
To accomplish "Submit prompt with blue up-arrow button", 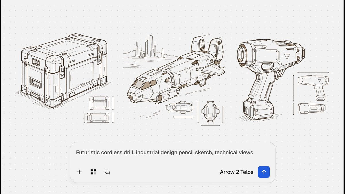I will coord(264,172).
